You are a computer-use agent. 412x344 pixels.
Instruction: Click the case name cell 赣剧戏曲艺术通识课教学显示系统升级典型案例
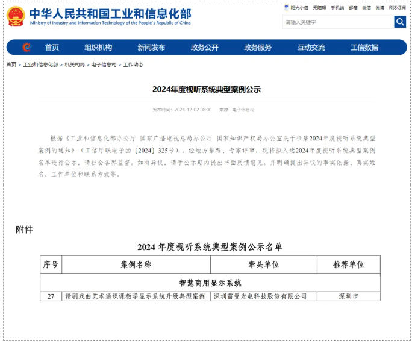[x=136, y=296]
